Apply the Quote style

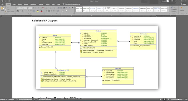(x=150, y=9)
